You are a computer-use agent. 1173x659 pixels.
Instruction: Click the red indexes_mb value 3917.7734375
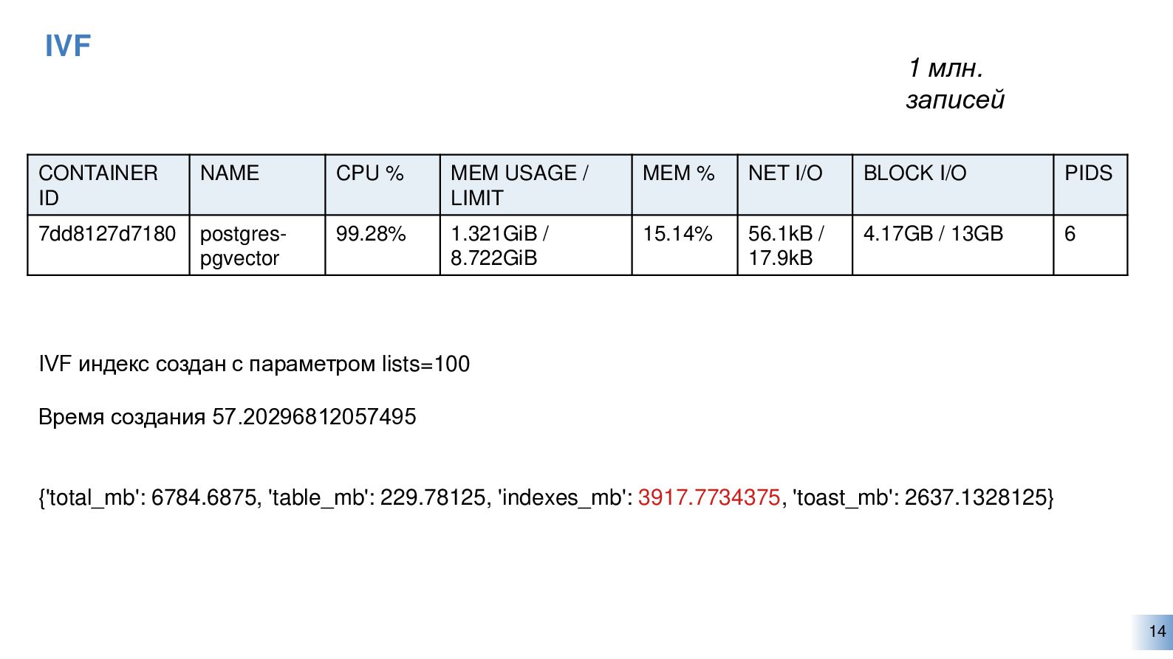pos(709,497)
